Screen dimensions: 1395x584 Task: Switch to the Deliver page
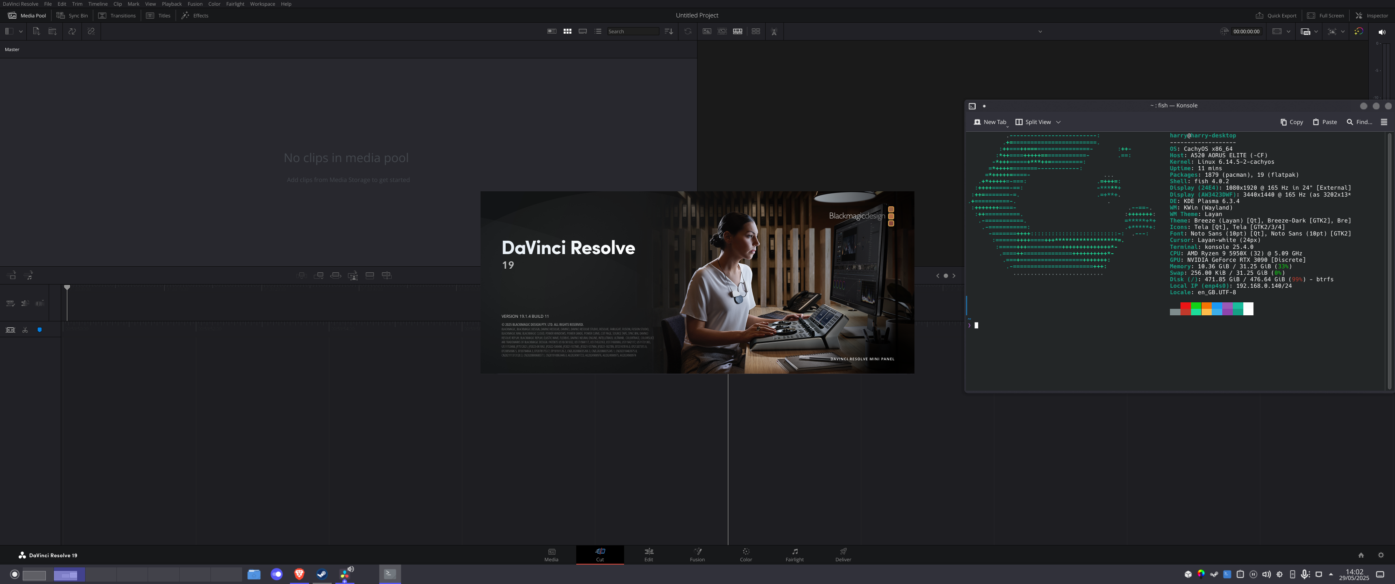tap(843, 555)
